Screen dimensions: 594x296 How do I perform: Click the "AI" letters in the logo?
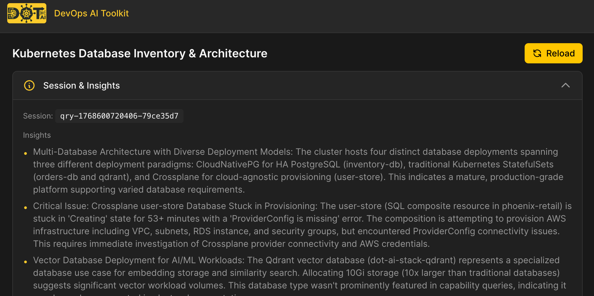pyautogui.click(x=43, y=17)
